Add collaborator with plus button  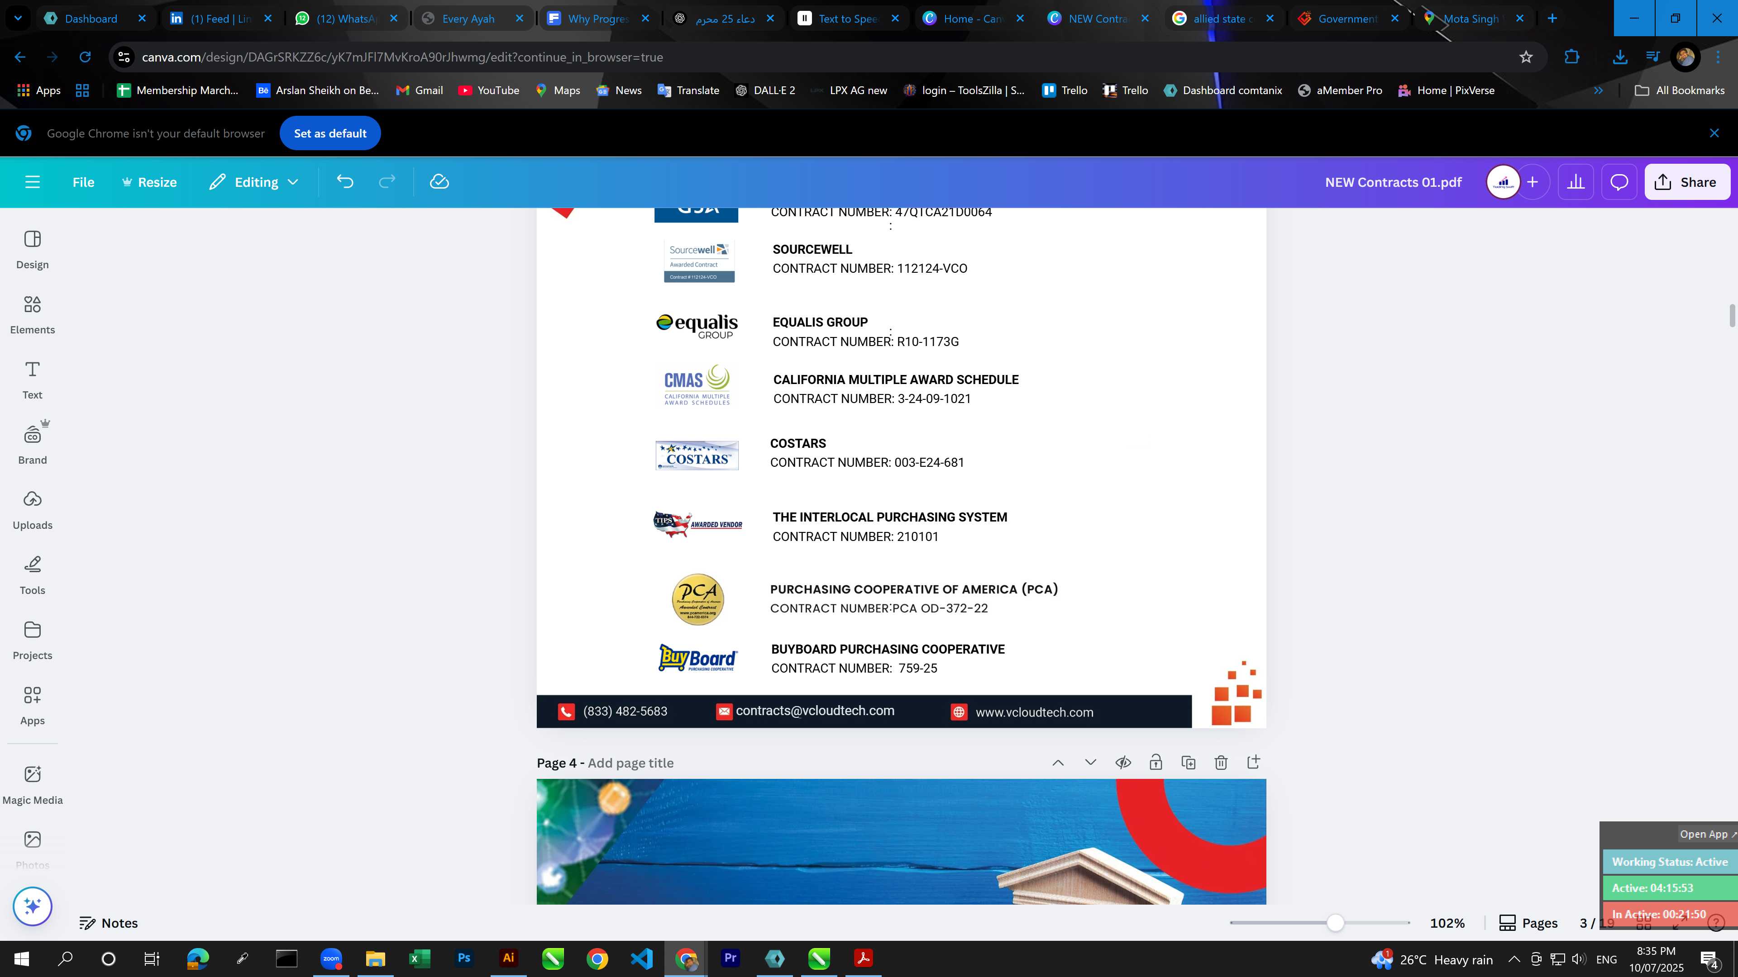pos(1533,182)
